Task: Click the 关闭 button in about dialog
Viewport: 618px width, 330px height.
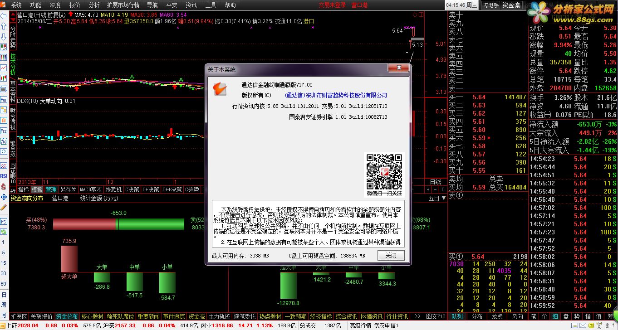Action: click(391, 256)
